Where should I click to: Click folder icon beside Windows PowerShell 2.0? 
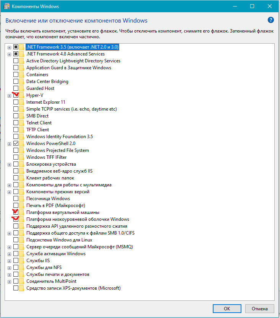tap(22, 144)
